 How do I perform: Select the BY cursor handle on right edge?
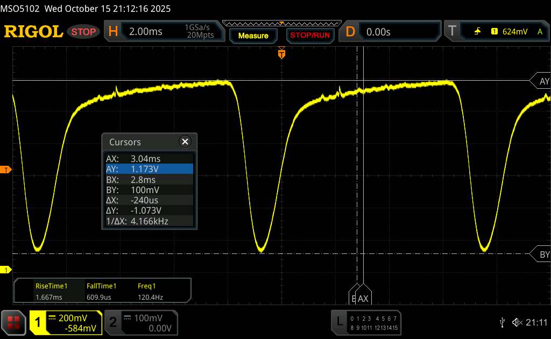tap(541, 255)
